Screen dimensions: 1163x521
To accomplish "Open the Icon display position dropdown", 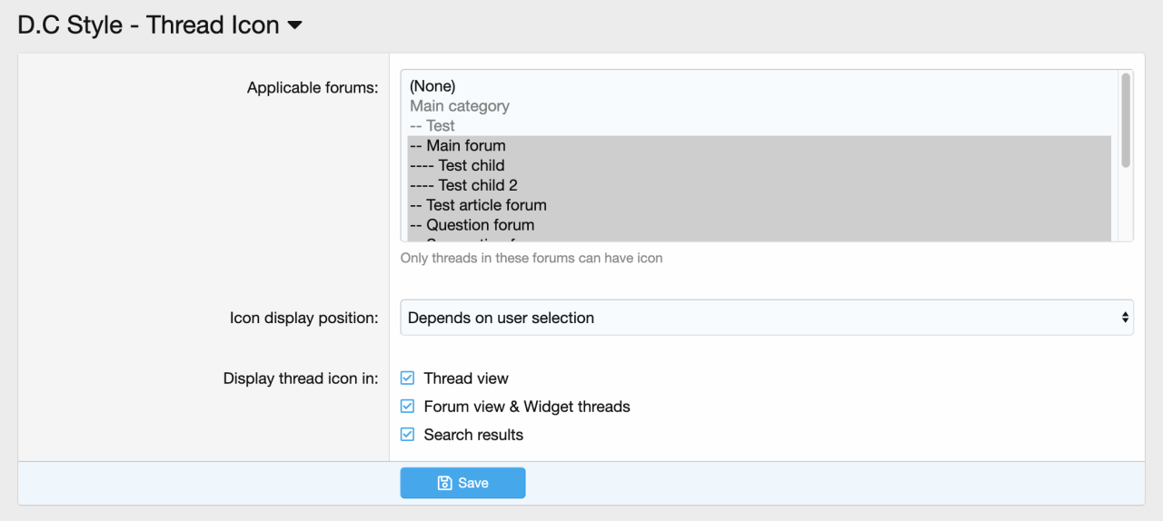I will (766, 318).
